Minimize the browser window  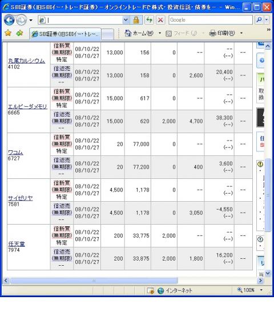pyautogui.click(x=247, y=7)
